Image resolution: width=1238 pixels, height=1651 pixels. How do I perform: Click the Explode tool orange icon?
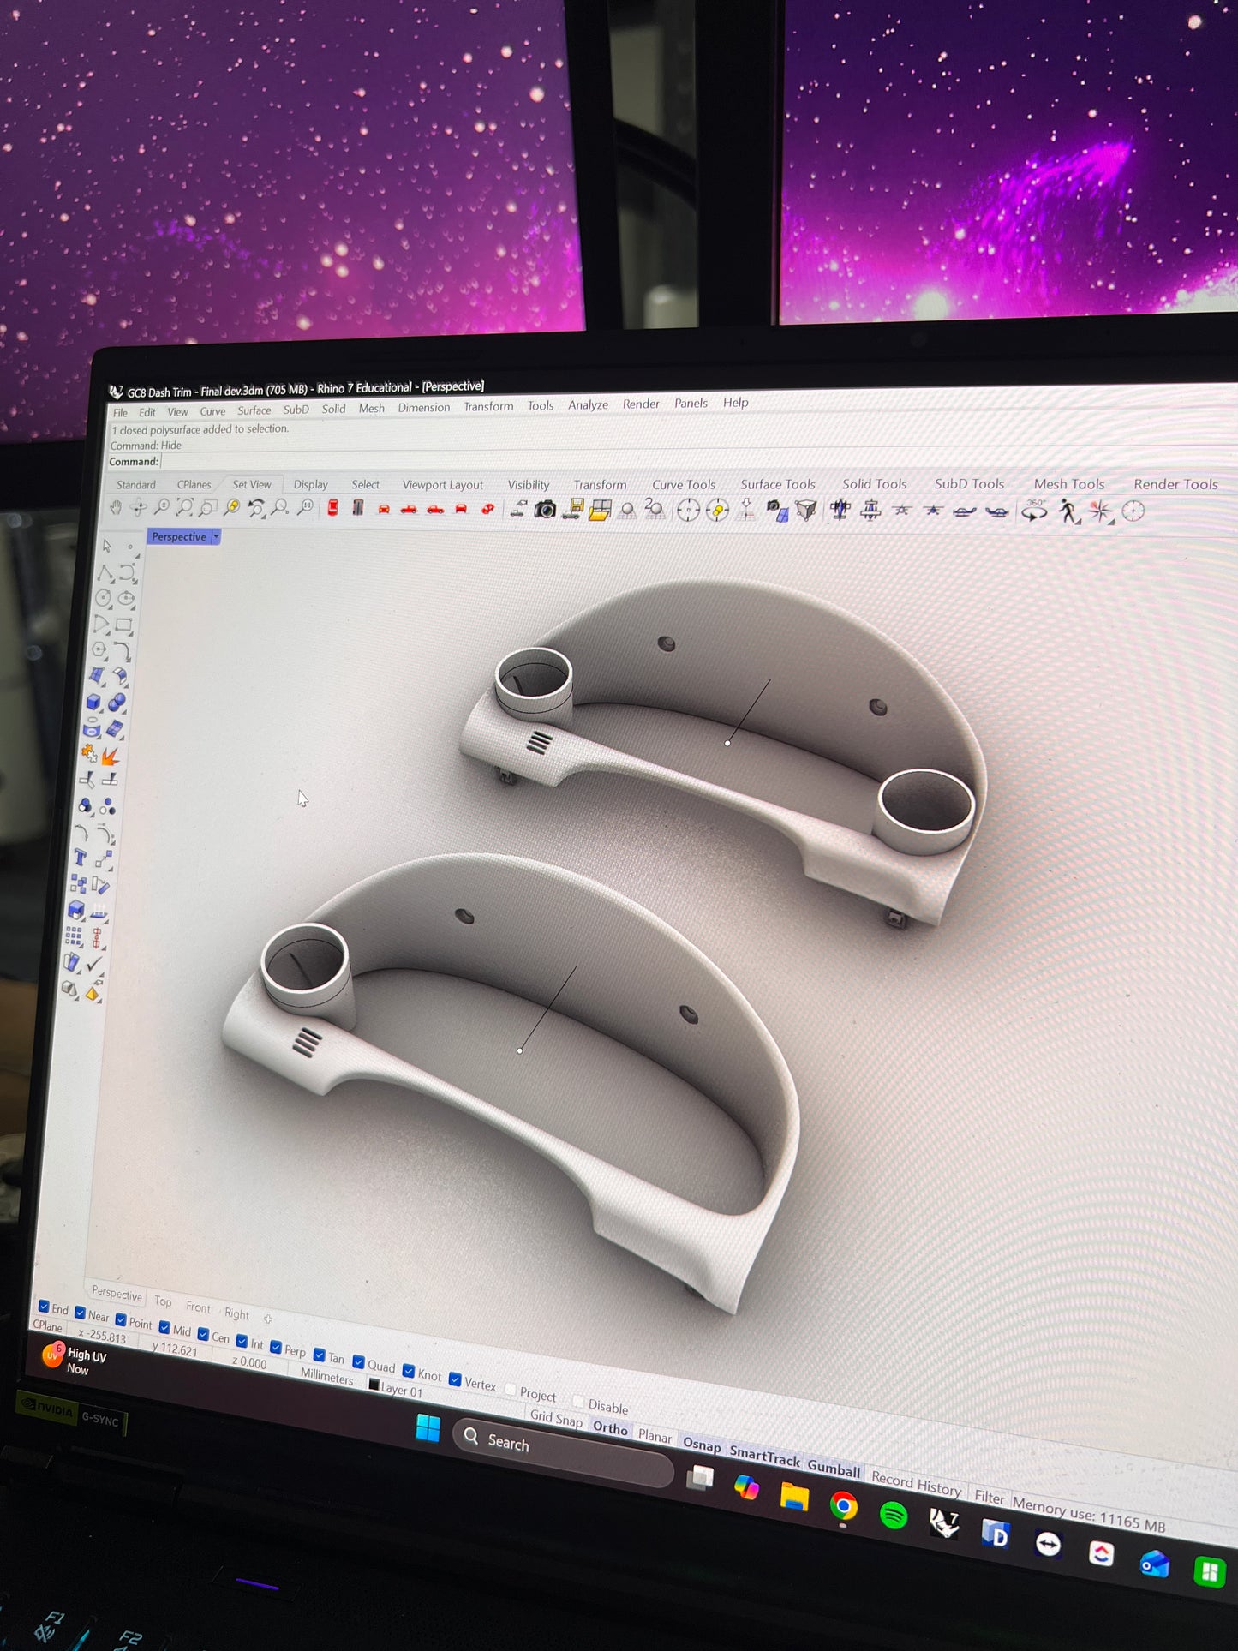[x=111, y=756]
